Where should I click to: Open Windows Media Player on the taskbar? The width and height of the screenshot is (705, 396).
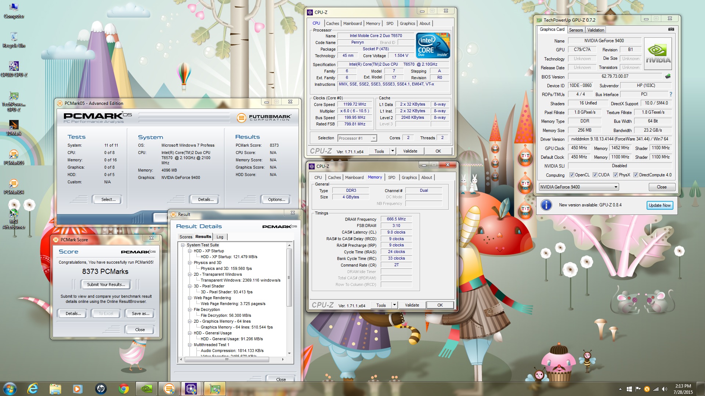coord(78,389)
